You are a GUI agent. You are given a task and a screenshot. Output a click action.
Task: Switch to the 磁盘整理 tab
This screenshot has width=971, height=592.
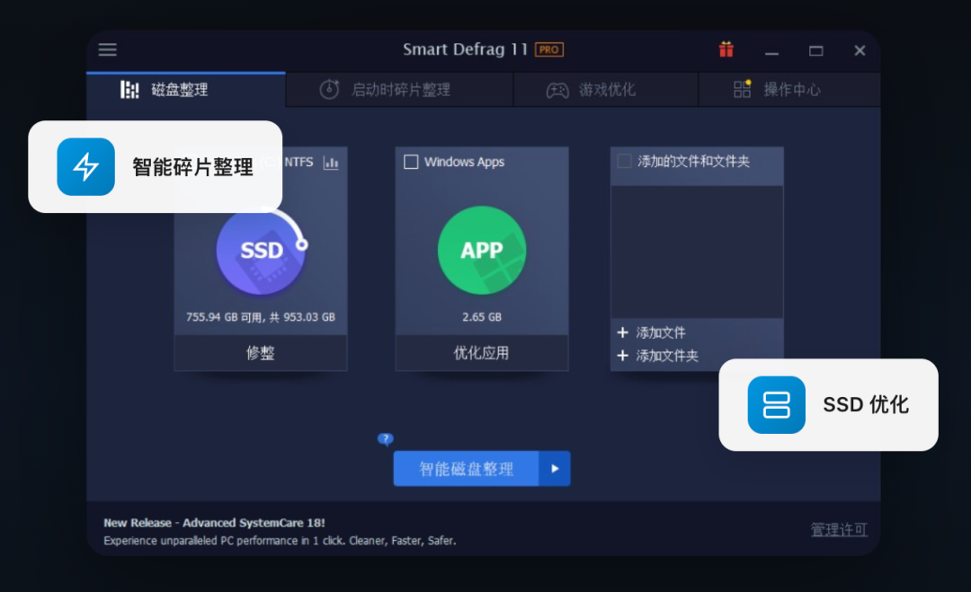click(186, 90)
